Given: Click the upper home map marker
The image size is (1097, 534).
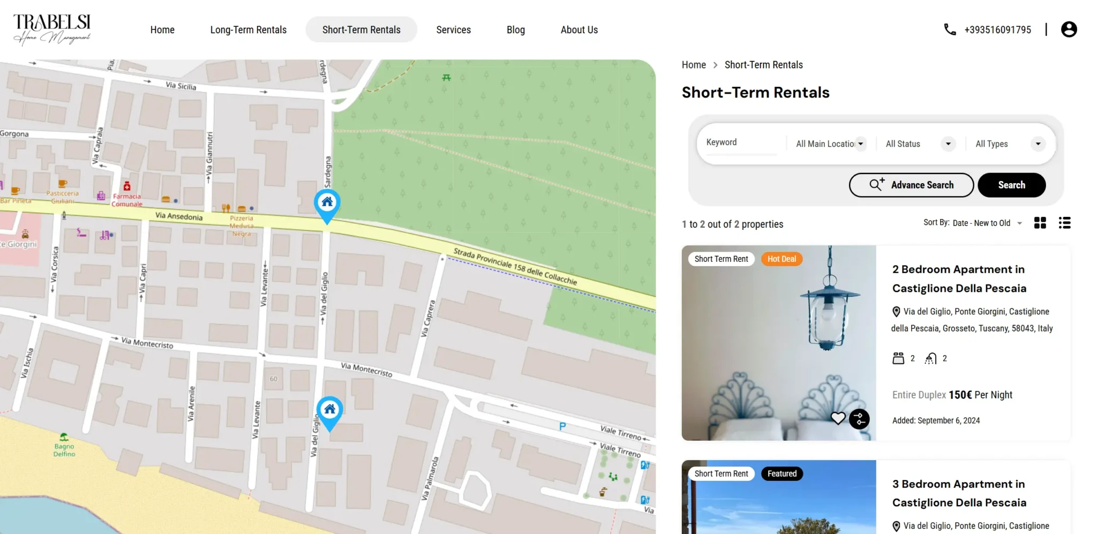Looking at the screenshot, I should 327,203.
